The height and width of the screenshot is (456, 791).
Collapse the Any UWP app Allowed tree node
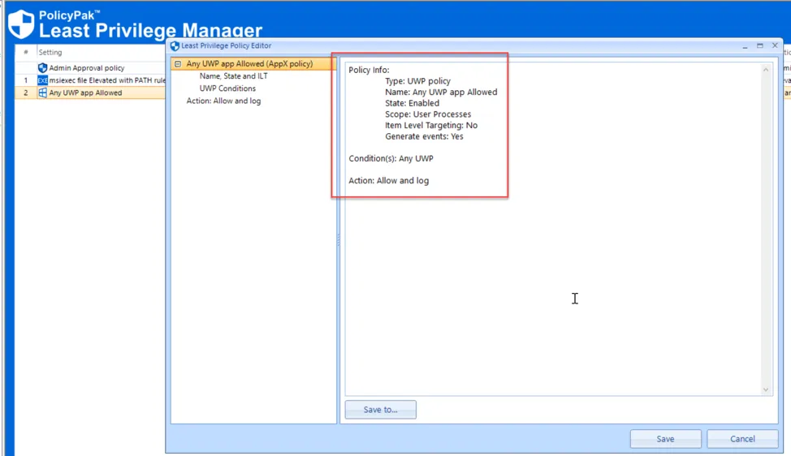pyautogui.click(x=176, y=64)
